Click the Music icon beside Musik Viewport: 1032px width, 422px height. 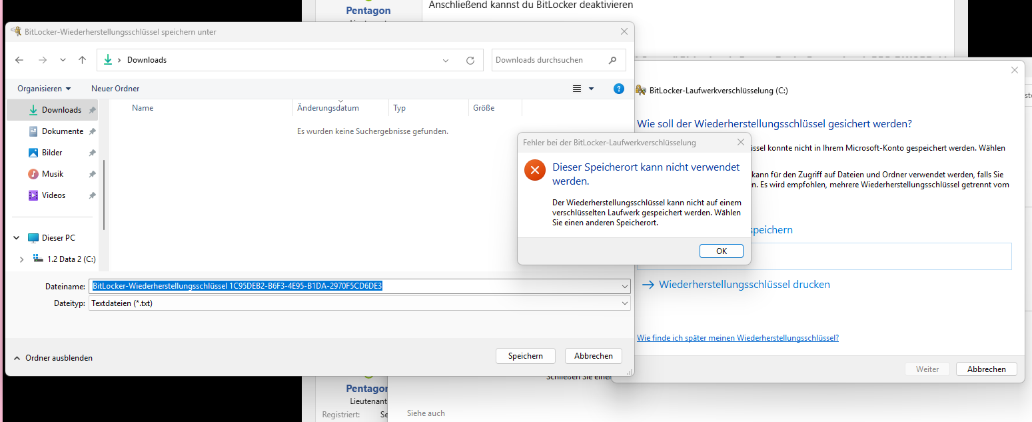(33, 174)
